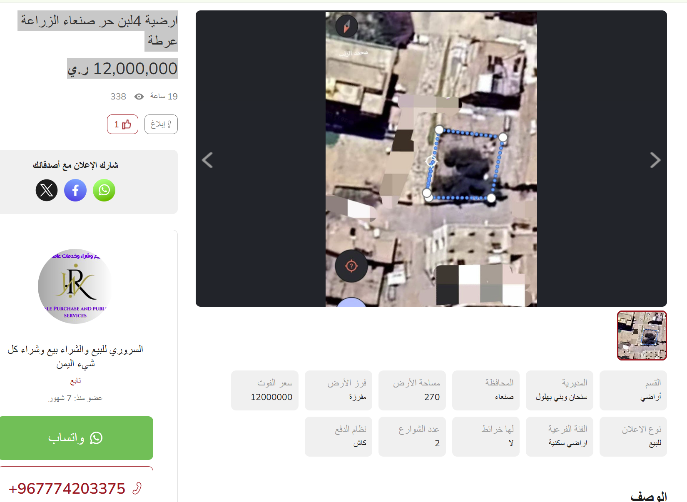Click the locate target icon on the map
Viewport: 687px width, 502px height.
click(x=351, y=266)
